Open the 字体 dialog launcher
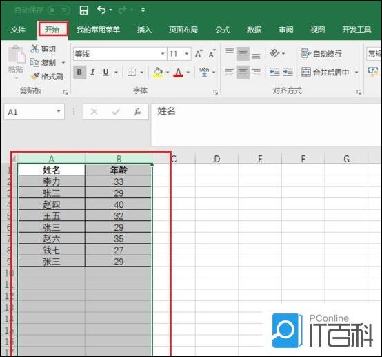 pos(215,92)
